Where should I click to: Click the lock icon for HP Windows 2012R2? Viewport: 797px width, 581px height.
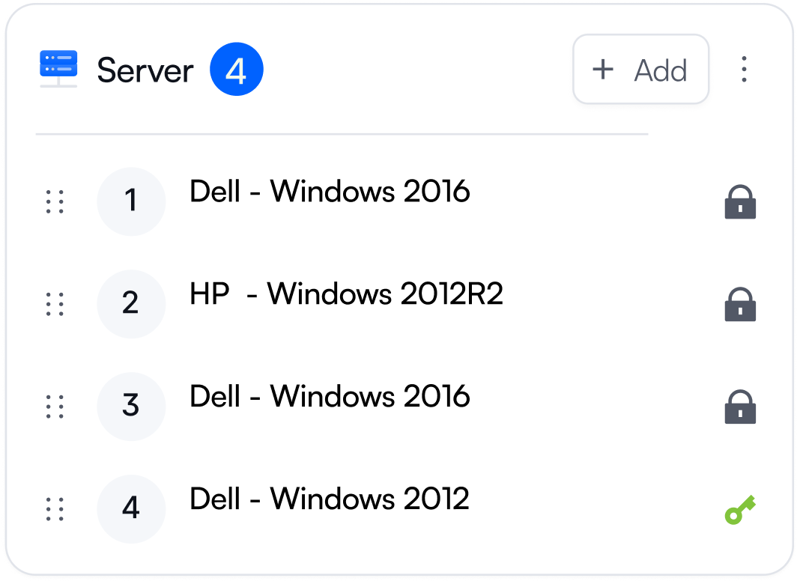[x=740, y=304]
